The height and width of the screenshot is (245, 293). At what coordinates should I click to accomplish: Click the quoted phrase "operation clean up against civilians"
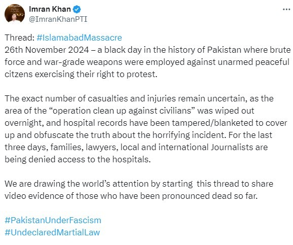click(122, 111)
